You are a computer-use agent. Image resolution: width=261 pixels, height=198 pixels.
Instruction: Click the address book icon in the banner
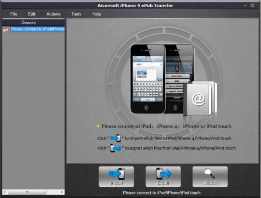(x=200, y=99)
